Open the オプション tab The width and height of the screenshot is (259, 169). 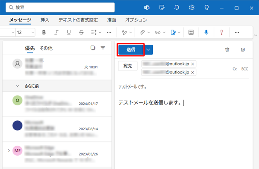(x=136, y=20)
